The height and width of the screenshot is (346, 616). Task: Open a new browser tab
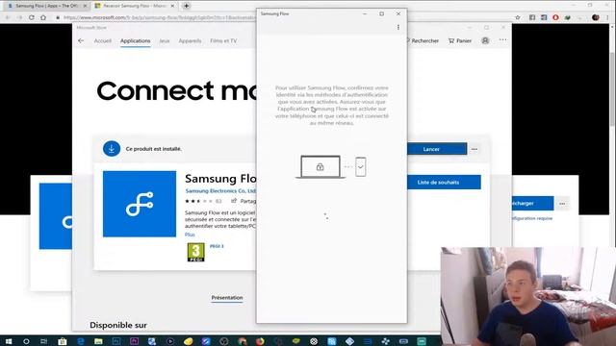(x=186, y=6)
